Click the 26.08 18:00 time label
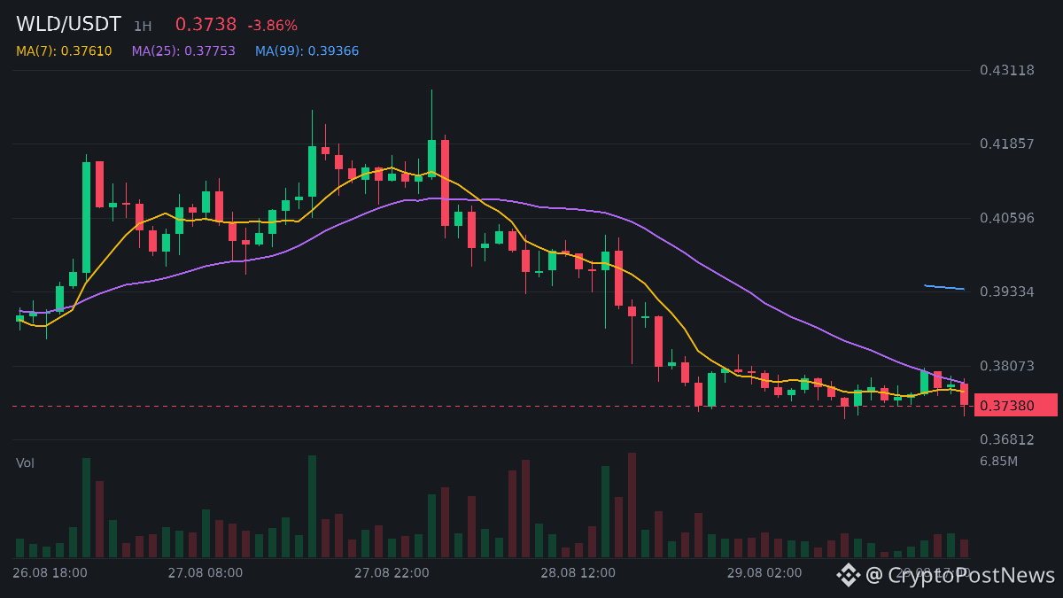This screenshot has width=1063, height=598. point(50,573)
